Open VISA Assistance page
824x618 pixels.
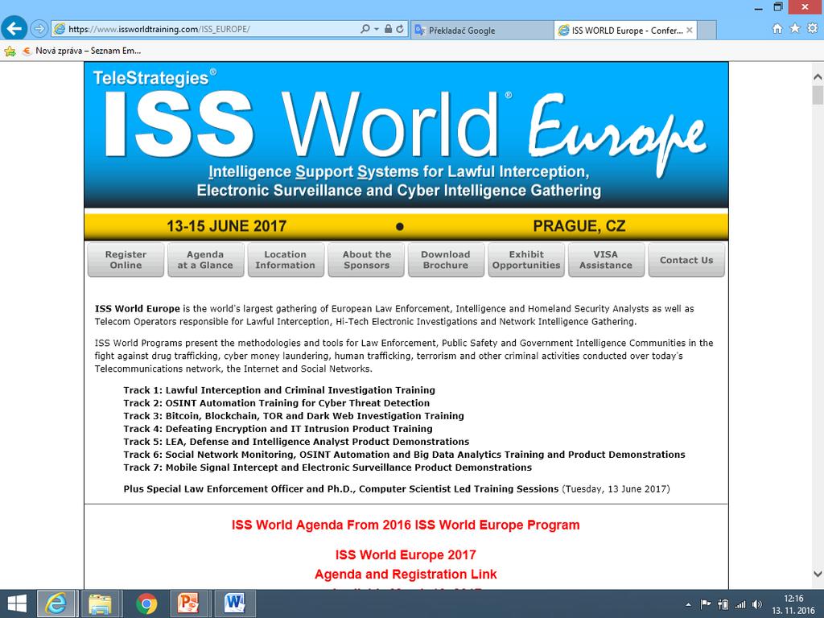(606, 260)
